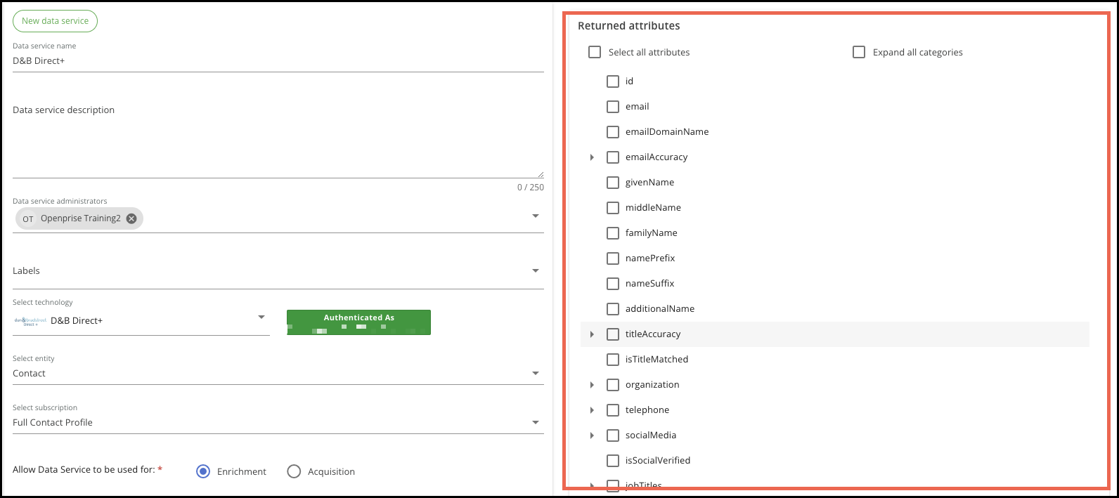Click the Authenticated As button
1119x498 pixels.
coord(358,322)
